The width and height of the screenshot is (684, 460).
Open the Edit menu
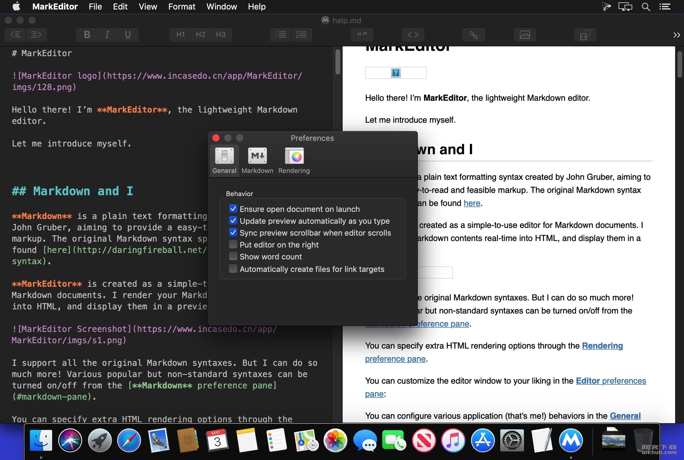coord(120,7)
